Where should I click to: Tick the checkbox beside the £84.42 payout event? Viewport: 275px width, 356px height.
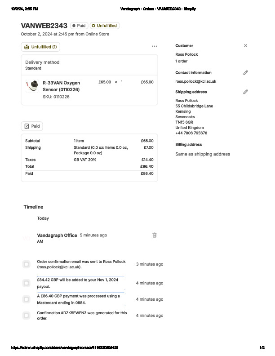[x=27, y=283]
